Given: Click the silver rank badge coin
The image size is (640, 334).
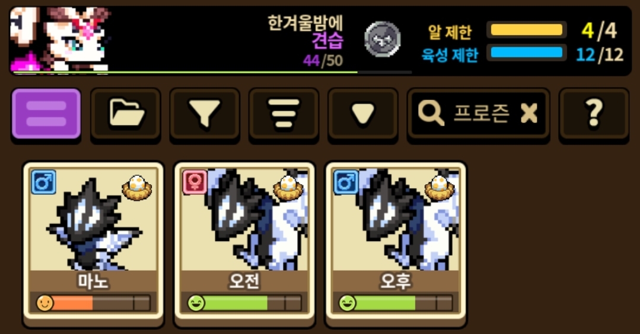Looking at the screenshot, I should [382, 39].
